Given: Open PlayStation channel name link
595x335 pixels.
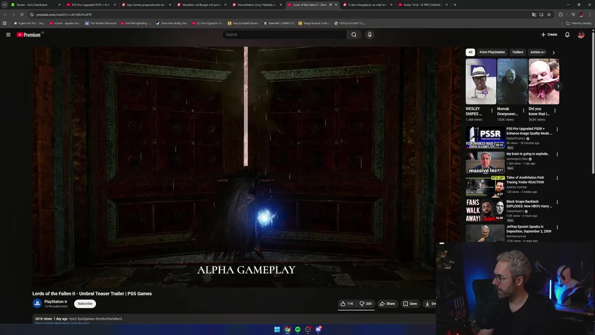Looking at the screenshot, I should pos(54,301).
